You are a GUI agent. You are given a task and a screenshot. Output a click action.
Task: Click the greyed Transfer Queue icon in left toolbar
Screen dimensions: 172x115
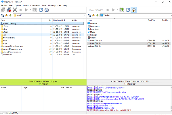click(35, 10)
